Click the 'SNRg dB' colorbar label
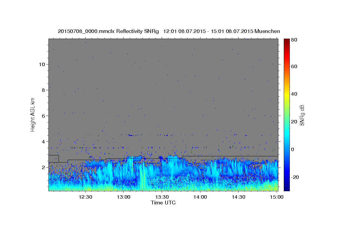This screenshot has width=344, height=229. 302,115
